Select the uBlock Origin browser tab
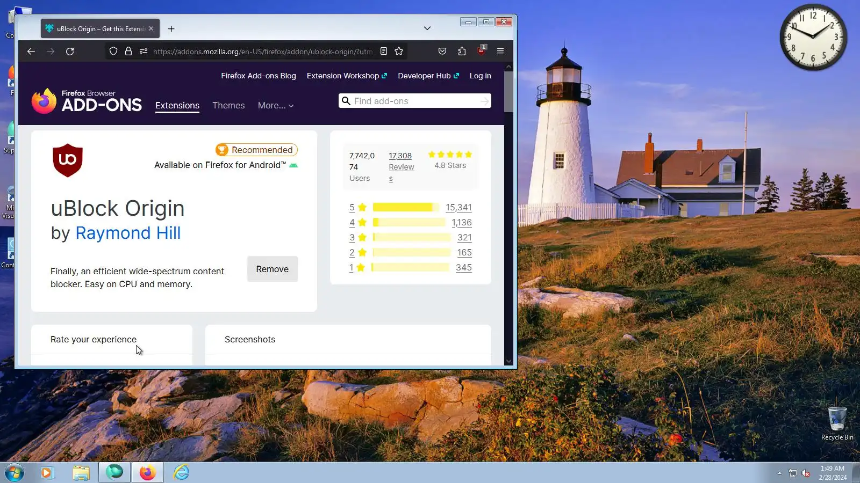Image resolution: width=860 pixels, height=483 pixels. pos(100,29)
